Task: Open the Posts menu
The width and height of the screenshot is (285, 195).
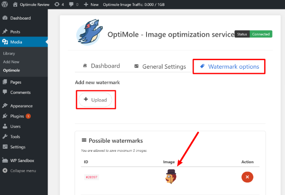Action: coord(15,32)
